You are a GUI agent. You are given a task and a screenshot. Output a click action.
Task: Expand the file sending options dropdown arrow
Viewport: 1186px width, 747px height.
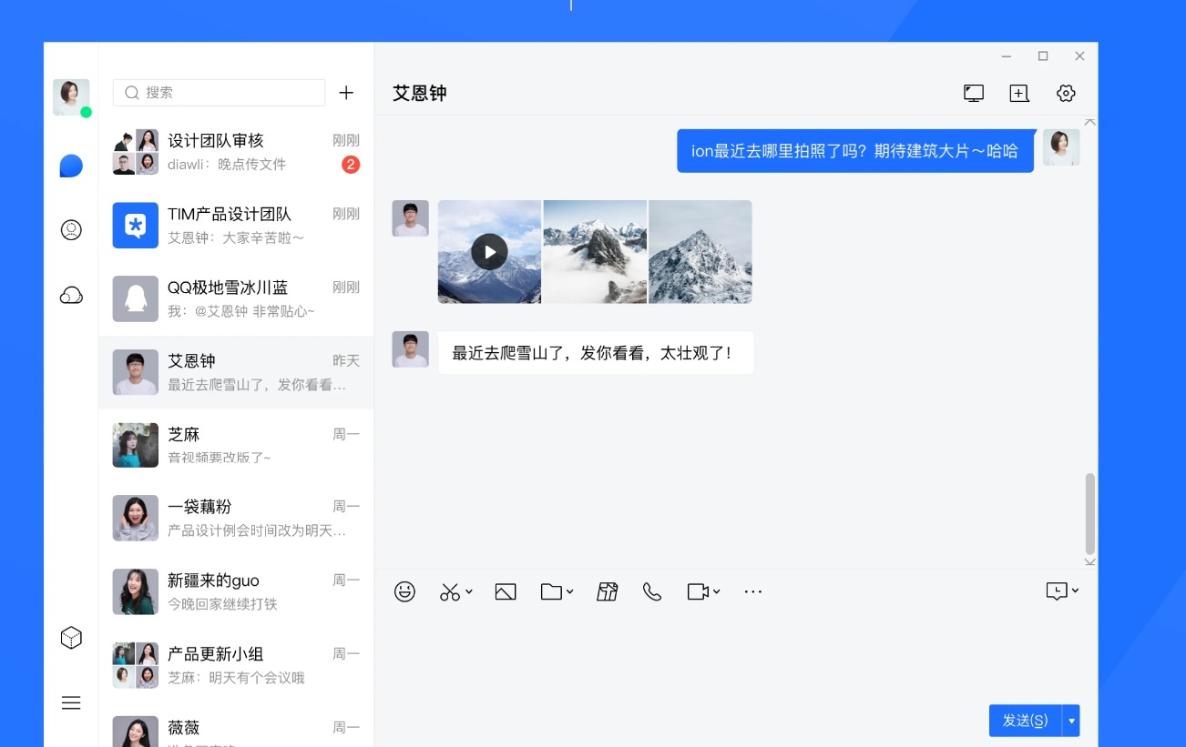coord(569,591)
